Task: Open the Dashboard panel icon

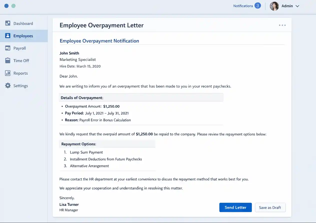Action: click(x=8, y=23)
